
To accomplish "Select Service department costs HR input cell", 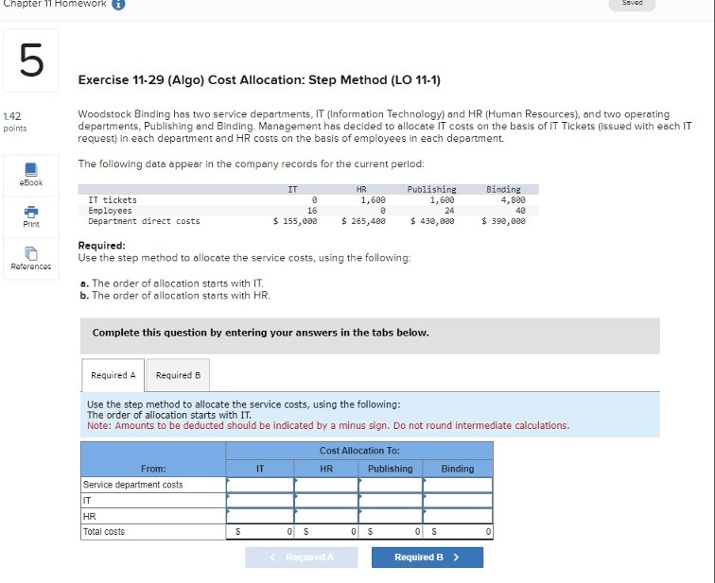I will tap(326, 485).
